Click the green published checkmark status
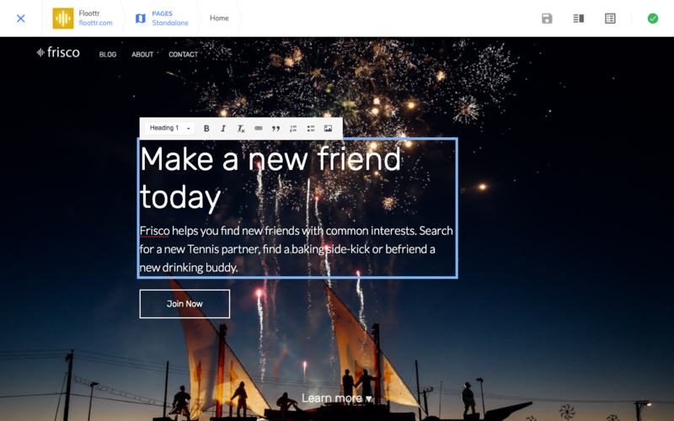 (x=652, y=19)
